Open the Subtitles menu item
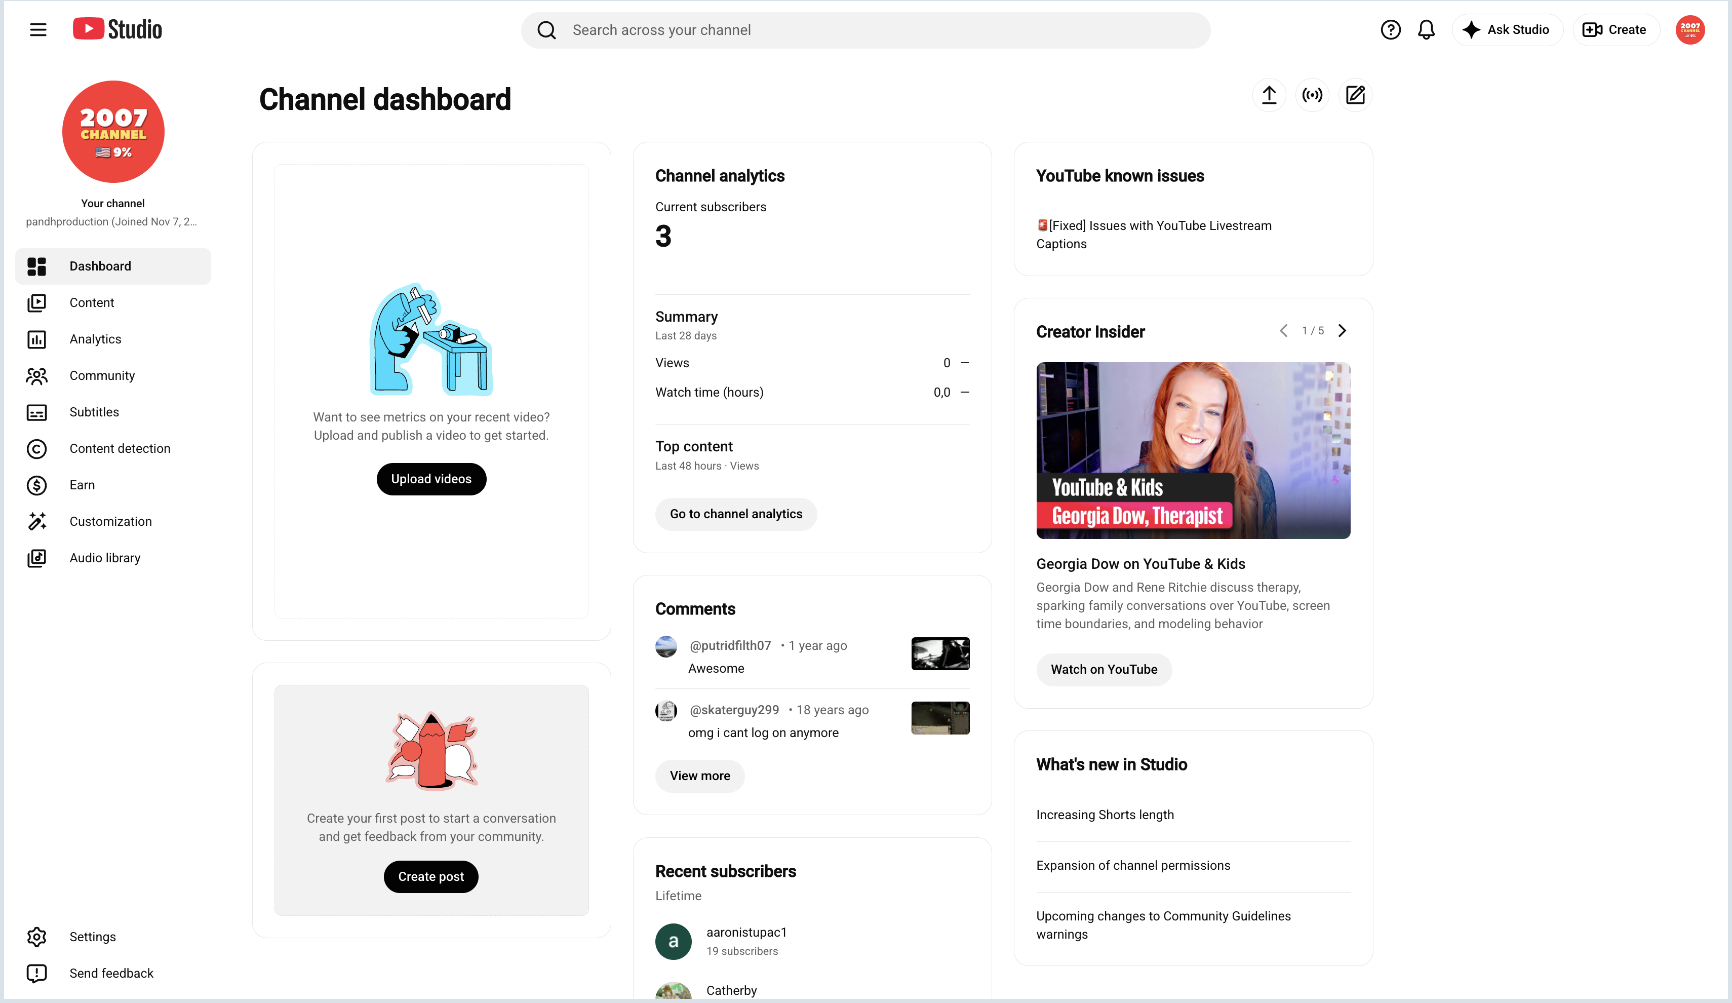This screenshot has height=1003, width=1732. tap(113, 412)
